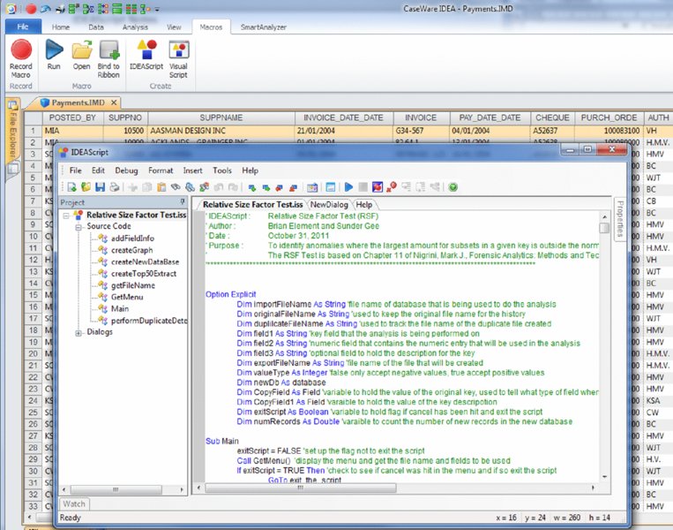Open the Watch panel tab

pyautogui.click(x=74, y=503)
